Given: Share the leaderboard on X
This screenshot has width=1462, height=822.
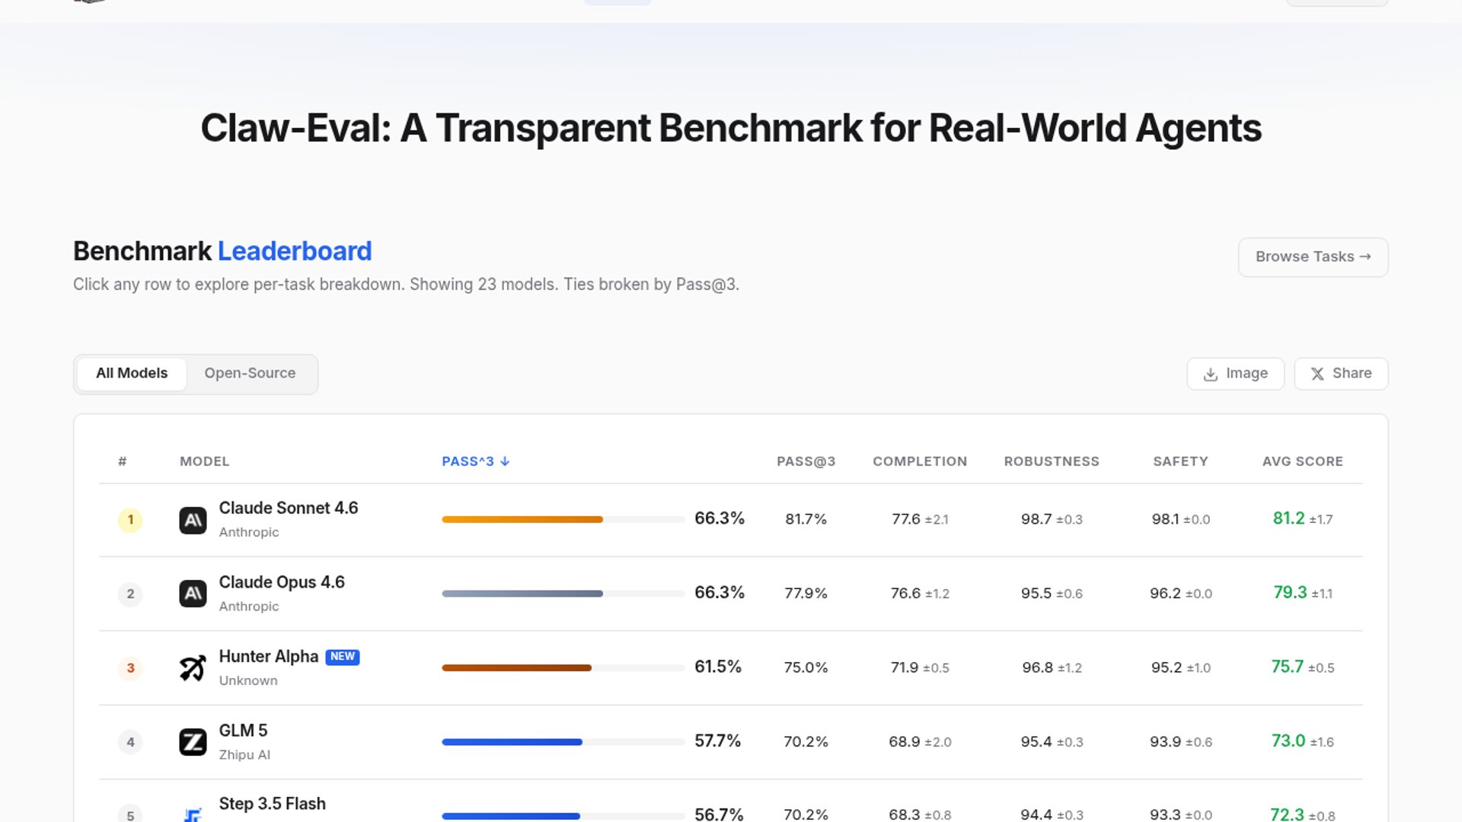Looking at the screenshot, I should tap(1340, 374).
